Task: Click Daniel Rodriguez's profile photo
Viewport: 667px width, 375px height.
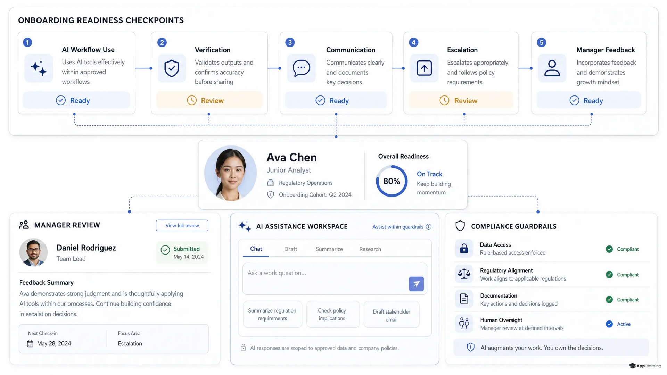Action: (33, 252)
